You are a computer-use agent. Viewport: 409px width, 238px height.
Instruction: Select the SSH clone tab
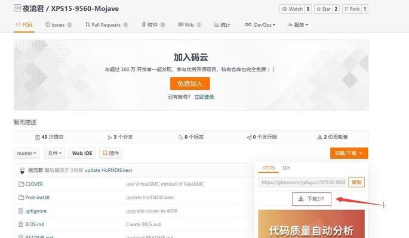click(287, 168)
